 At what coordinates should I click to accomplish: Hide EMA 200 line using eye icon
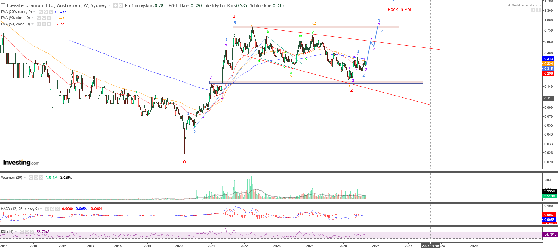[41, 12]
